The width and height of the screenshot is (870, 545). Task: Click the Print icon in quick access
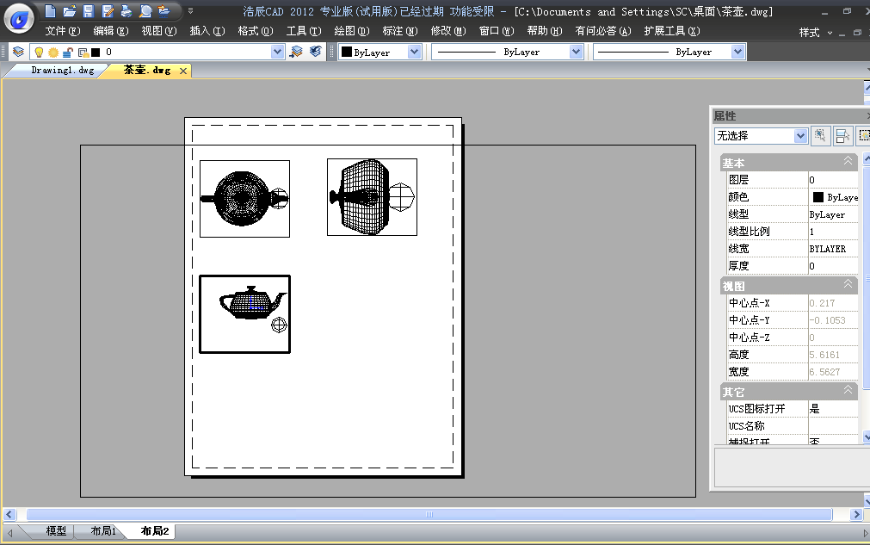[x=126, y=11]
